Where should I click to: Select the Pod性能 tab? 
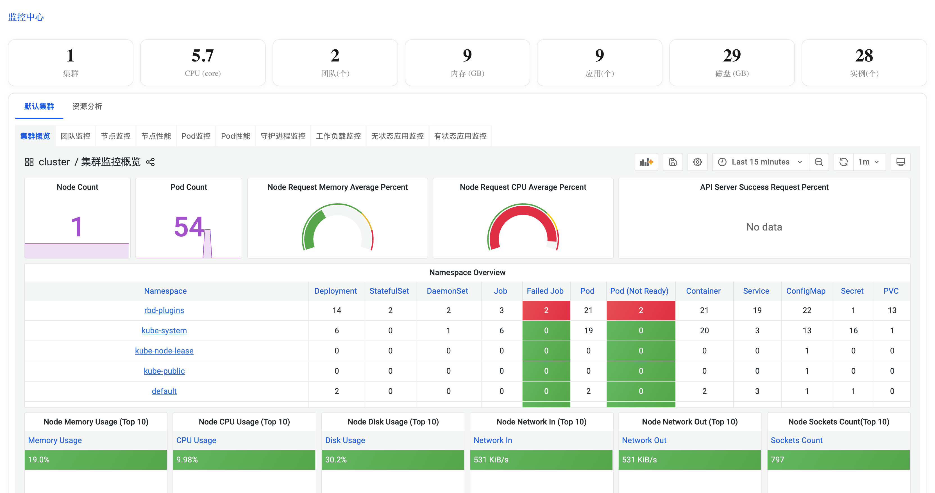click(235, 136)
